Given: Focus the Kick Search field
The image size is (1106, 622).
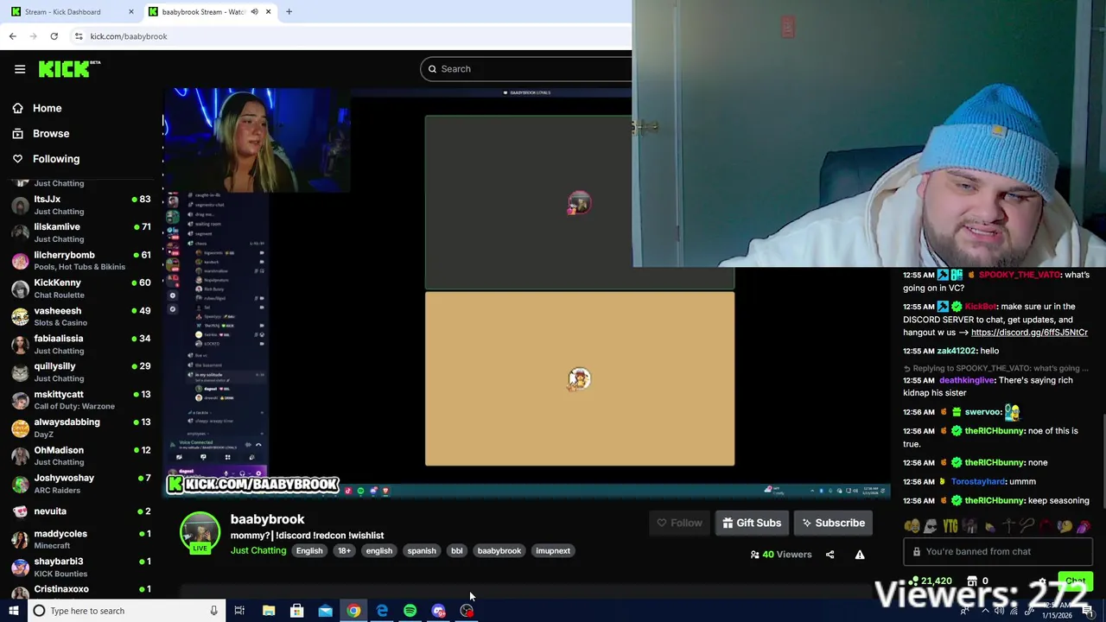Looking at the screenshot, I should [527, 69].
